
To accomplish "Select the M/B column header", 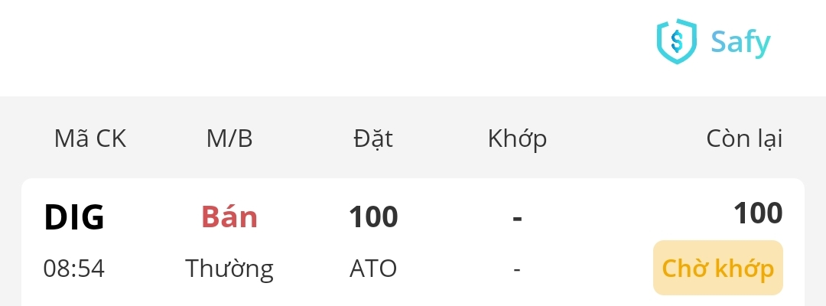I will click(229, 138).
